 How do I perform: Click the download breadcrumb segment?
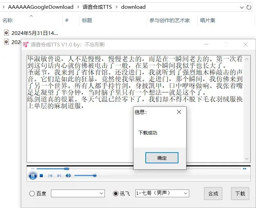click(x=133, y=7)
